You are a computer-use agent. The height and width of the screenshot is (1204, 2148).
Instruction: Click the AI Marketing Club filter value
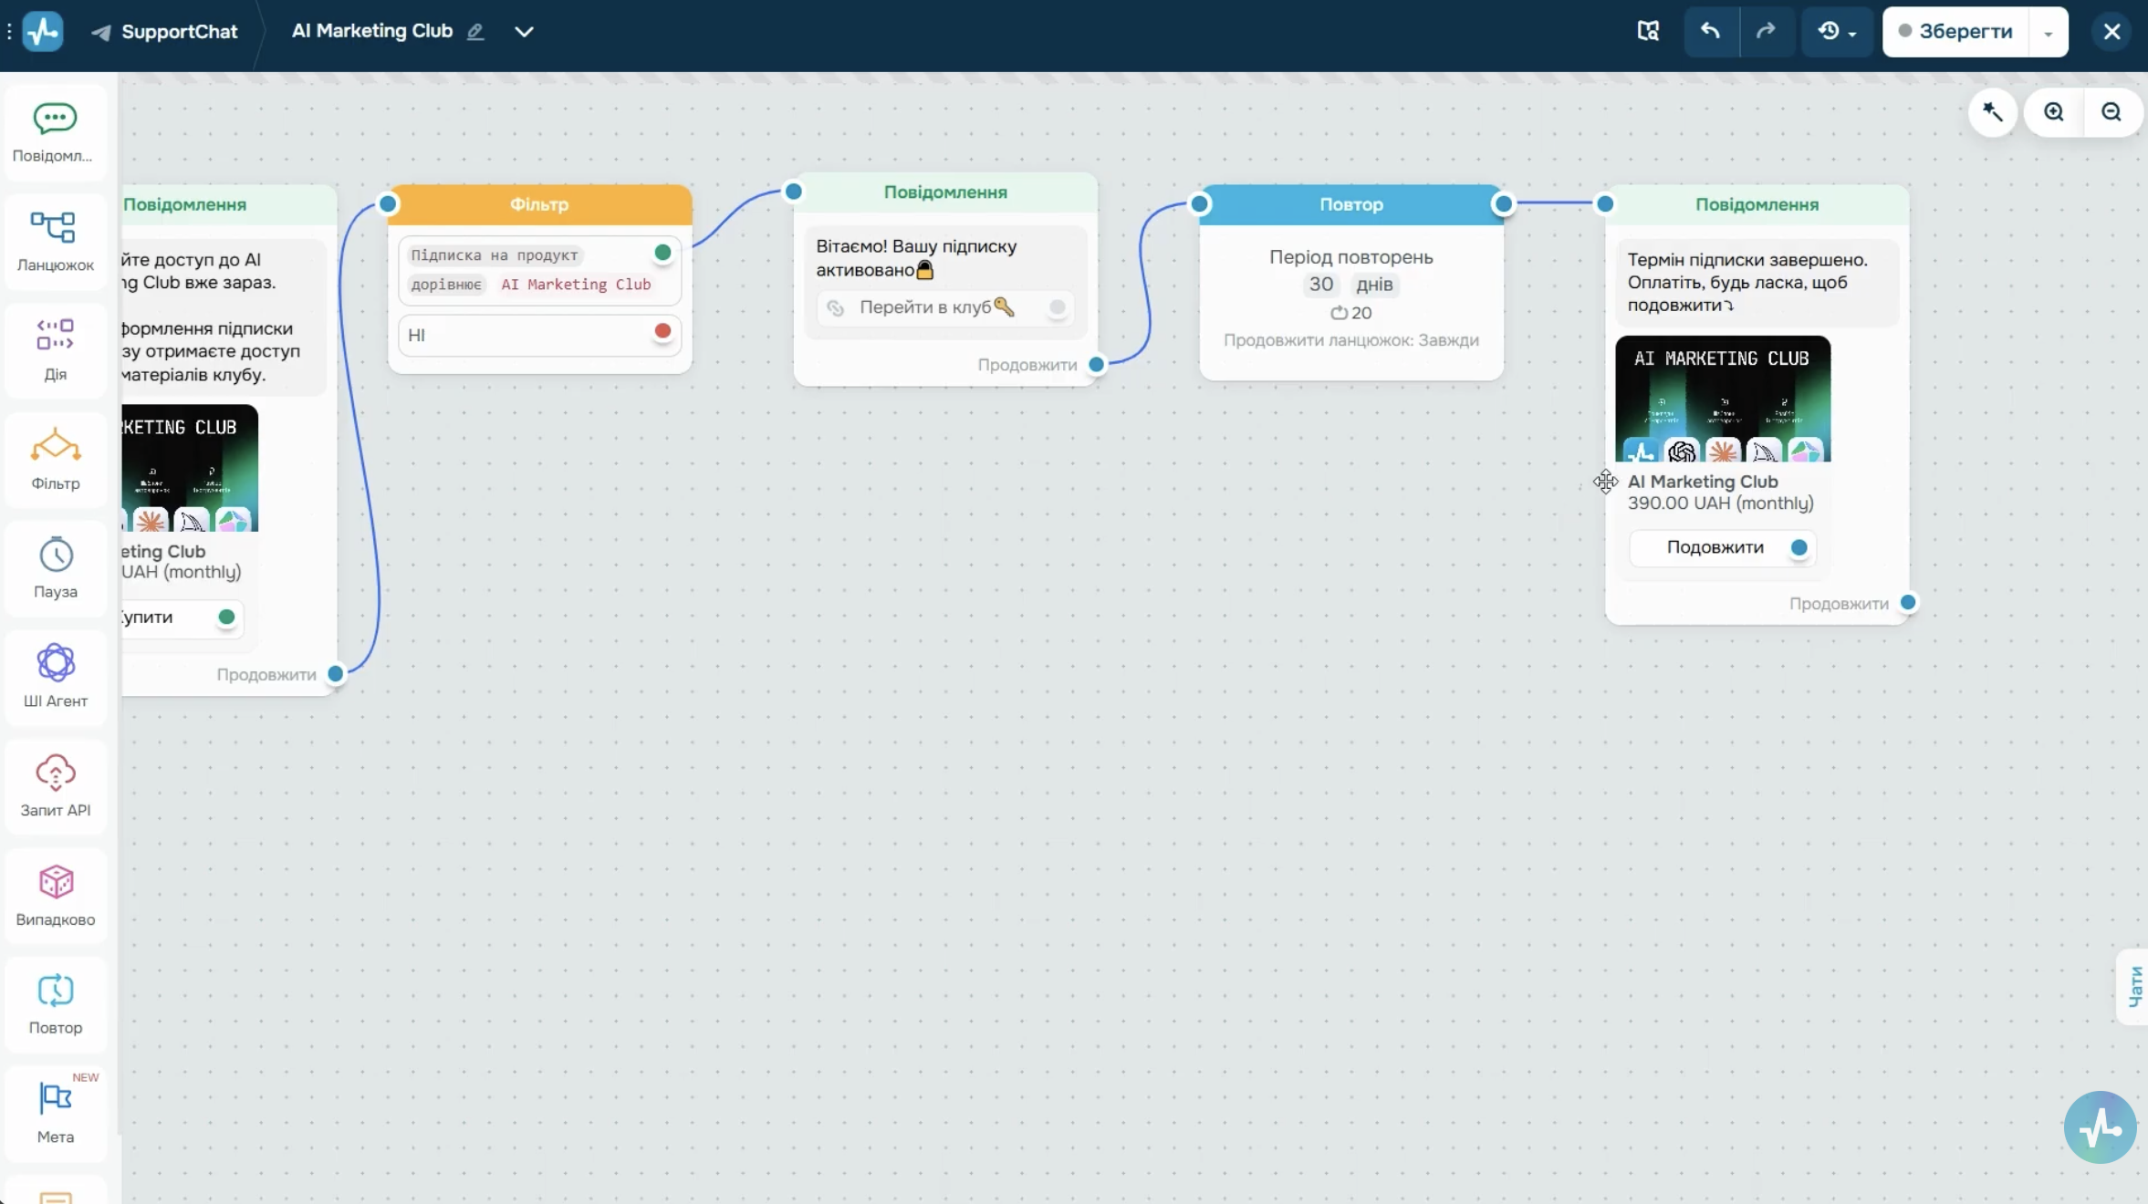(x=576, y=285)
